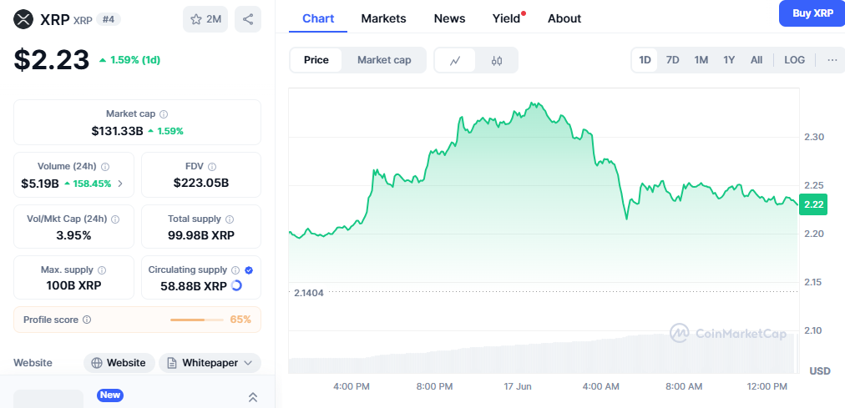Click the verified badge next to Circulating supply
This screenshot has width=845, height=408.
[249, 270]
